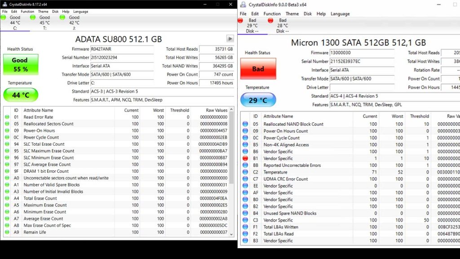Select the Bad 28 °C disk tab

coord(283,26)
